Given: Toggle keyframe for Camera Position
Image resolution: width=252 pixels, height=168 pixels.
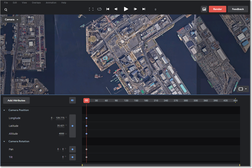Looking at the screenshot, I should (x=72, y=126).
